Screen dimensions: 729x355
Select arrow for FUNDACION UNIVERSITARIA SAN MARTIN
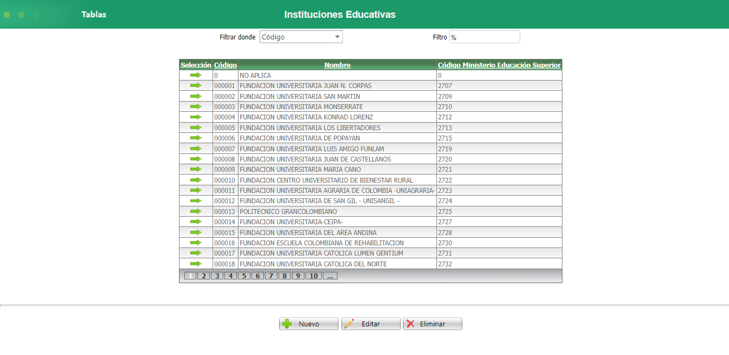click(x=196, y=96)
